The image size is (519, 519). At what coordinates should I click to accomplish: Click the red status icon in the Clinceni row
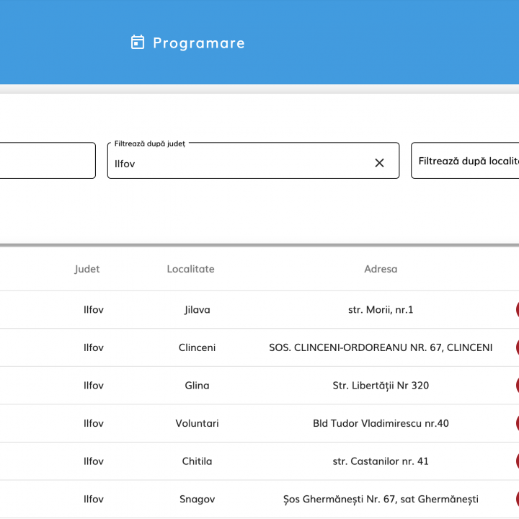coord(516,347)
